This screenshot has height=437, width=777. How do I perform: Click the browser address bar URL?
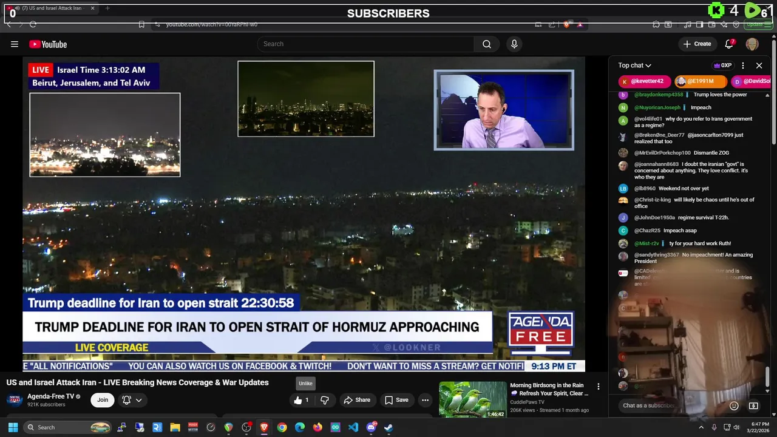(x=212, y=24)
